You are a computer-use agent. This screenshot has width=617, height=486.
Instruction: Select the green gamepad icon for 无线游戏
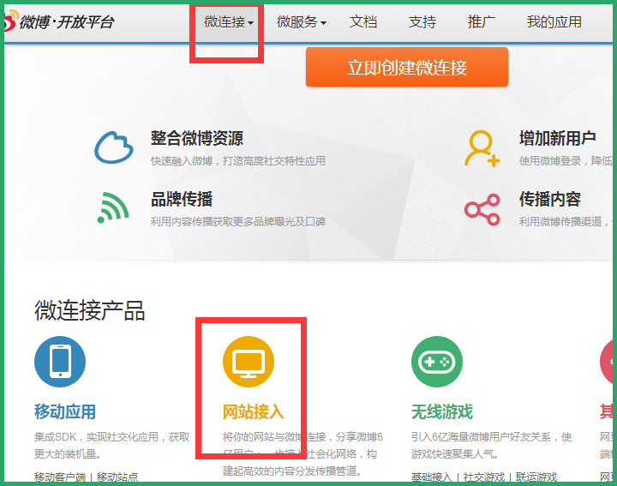[437, 362]
